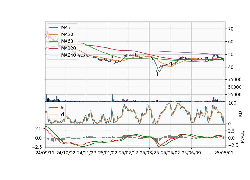250x180 pixels.
Task: Click the MA20 legend label
Action: [x=67, y=34]
